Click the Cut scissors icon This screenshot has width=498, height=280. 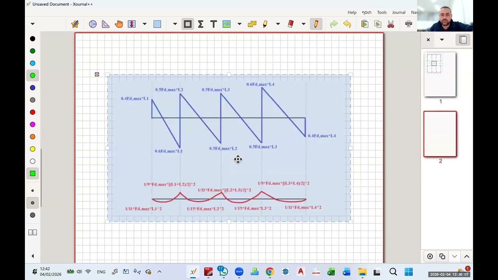[391, 24]
